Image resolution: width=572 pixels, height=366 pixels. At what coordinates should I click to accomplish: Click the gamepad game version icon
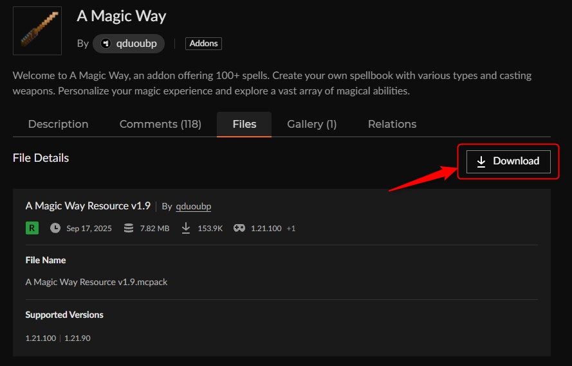coord(239,228)
